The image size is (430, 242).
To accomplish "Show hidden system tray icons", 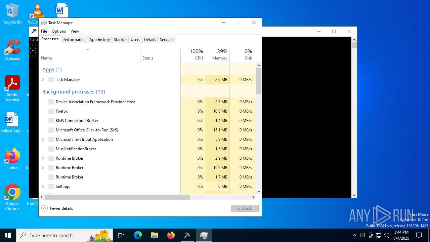I will 354,235.
